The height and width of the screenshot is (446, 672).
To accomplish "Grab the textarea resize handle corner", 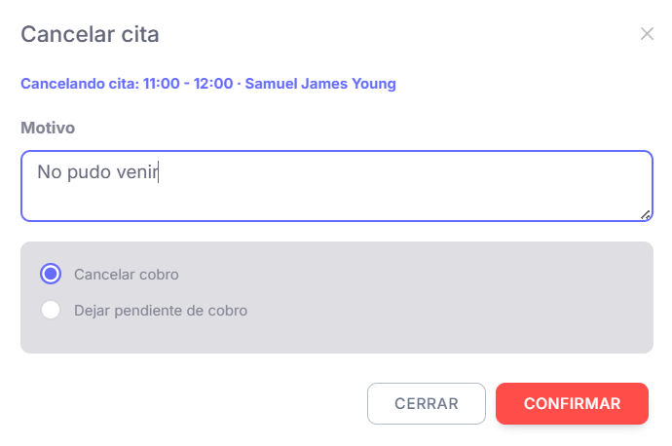I will coord(646,214).
